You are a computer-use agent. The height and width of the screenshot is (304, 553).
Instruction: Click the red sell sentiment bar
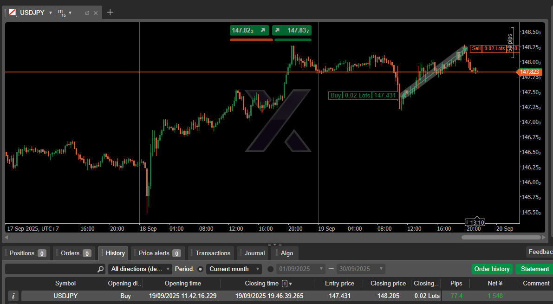[x=251, y=40]
